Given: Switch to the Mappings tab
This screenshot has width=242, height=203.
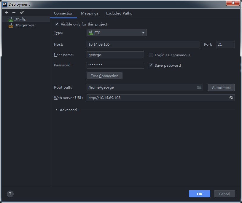Looking at the screenshot, I should click(90, 13).
